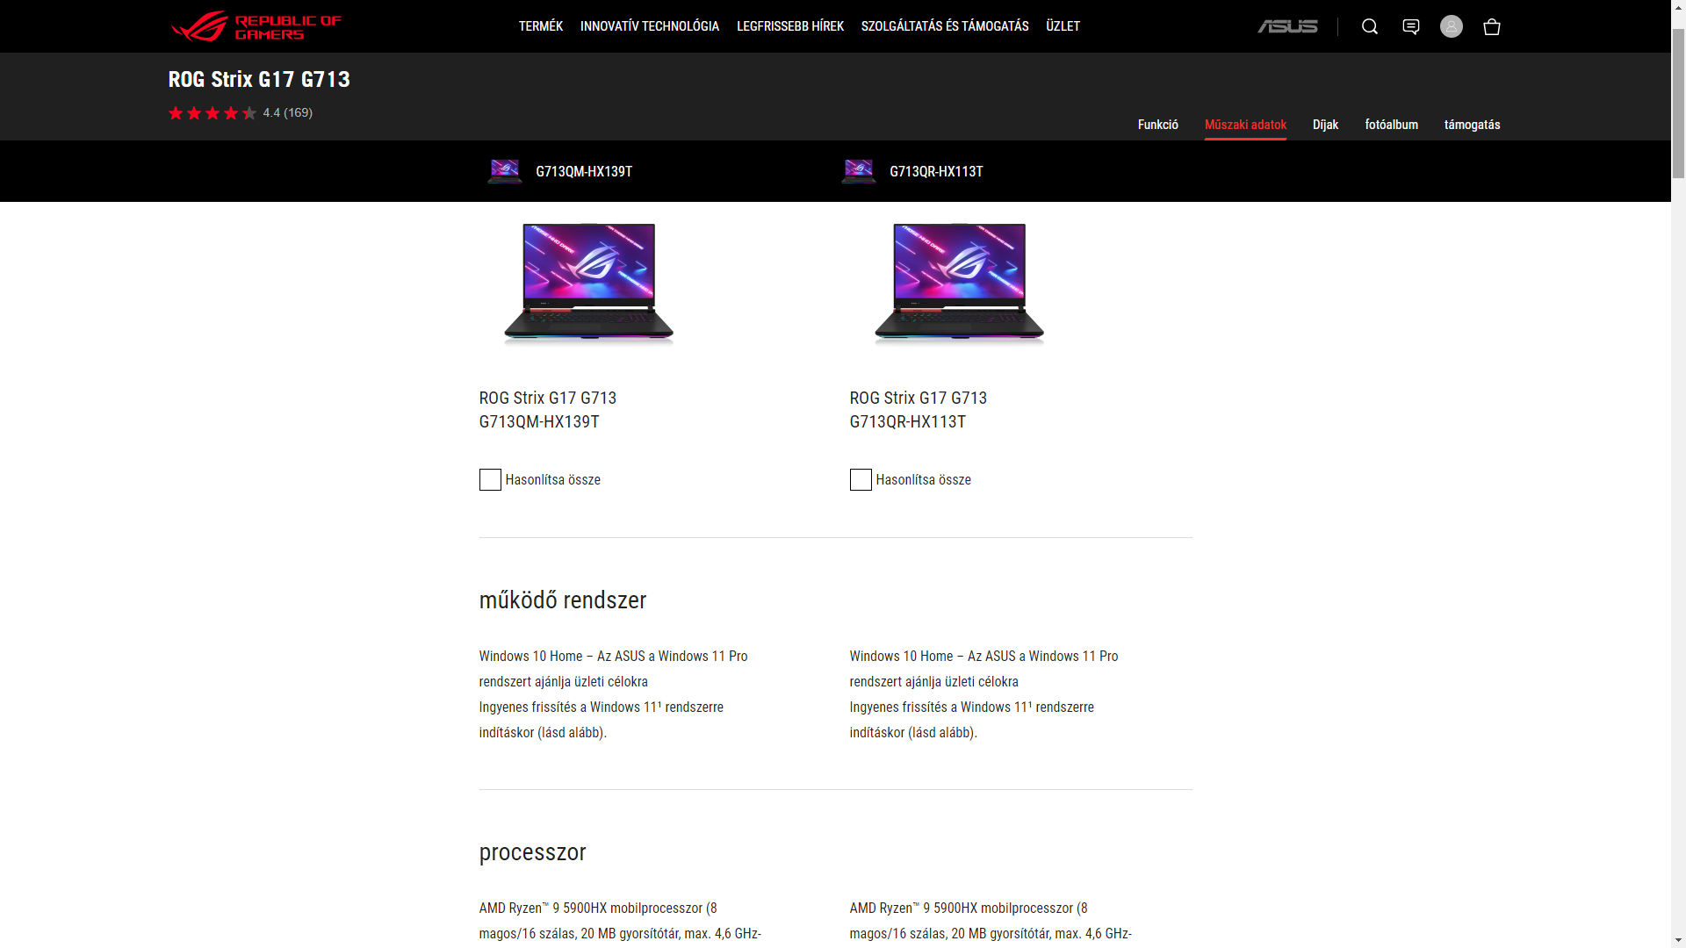This screenshot has width=1686, height=948.
Task: Click the large G713QM-HX139T laptop image
Action: (588, 284)
